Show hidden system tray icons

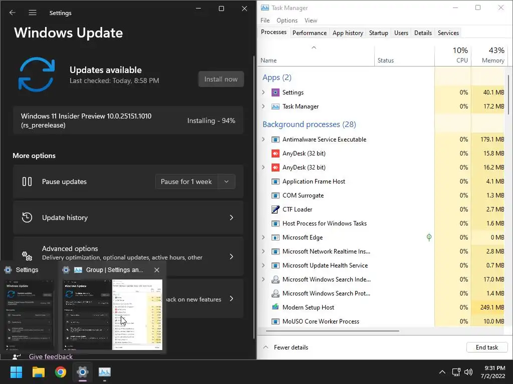[x=442, y=372]
